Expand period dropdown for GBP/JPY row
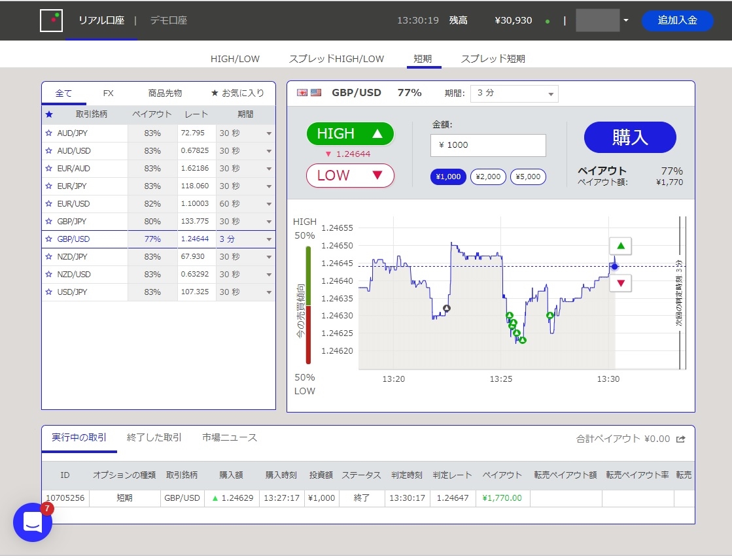The image size is (732, 559). (269, 222)
